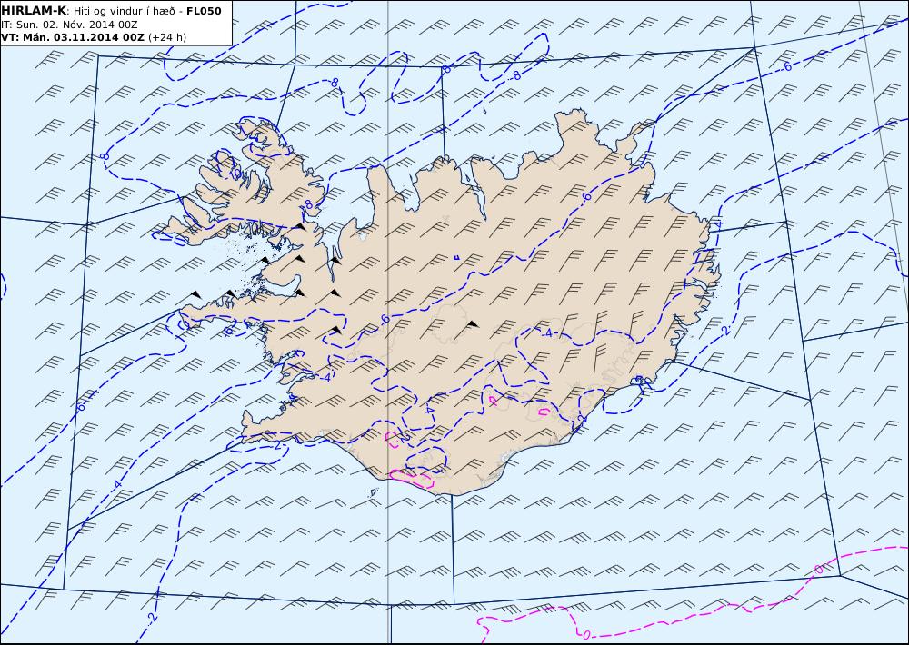Click the 'FL050' flight level label
Image resolution: width=909 pixels, height=645 pixels.
pyautogui.click(x=204, y=11)
